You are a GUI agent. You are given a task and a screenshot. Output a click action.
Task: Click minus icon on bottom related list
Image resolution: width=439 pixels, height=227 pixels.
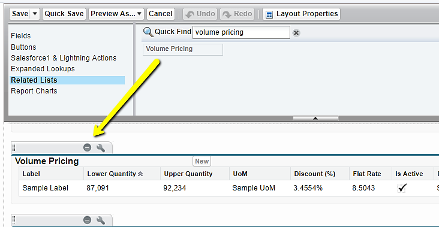coord(88,220)
